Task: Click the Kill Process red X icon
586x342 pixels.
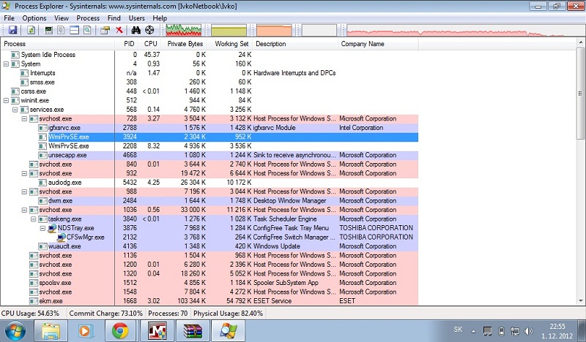Action: [119, 30]
